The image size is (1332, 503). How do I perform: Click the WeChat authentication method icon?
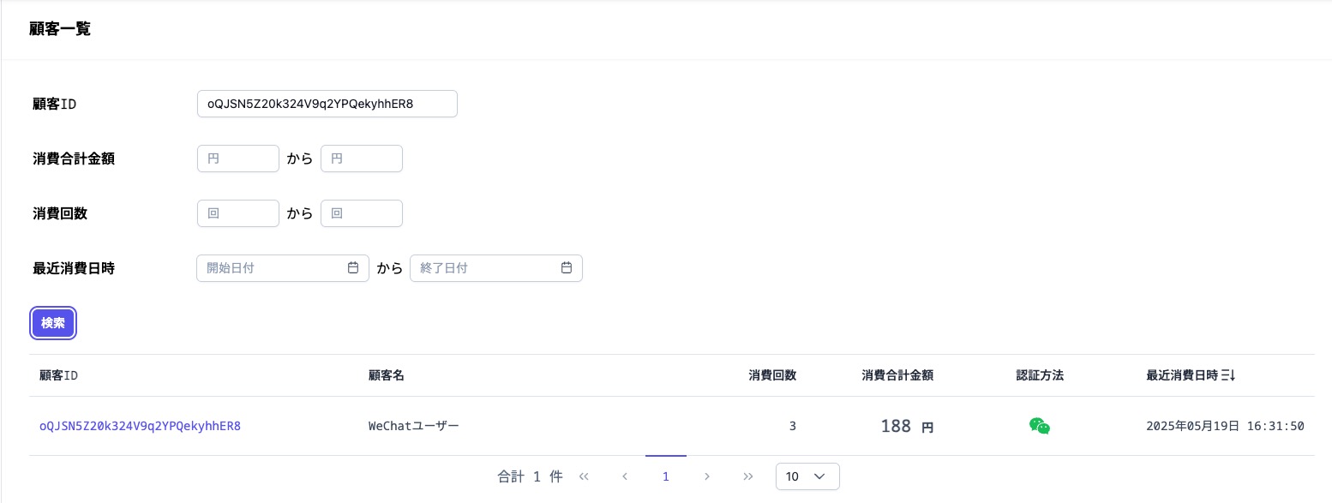1040,426
